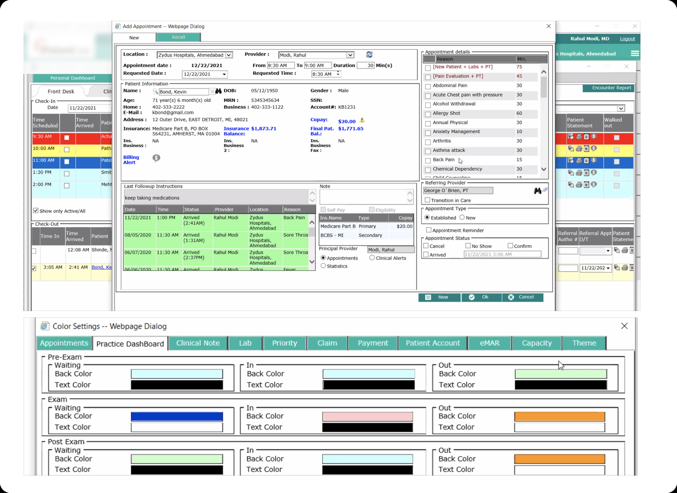Click the Requested Time spinner arrows
677x493 pixels.
coord(338,73)
